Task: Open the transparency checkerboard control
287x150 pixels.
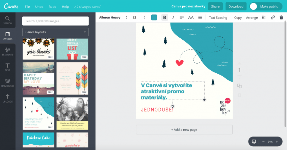Action: pyautogui.click(x=264, y=17)
